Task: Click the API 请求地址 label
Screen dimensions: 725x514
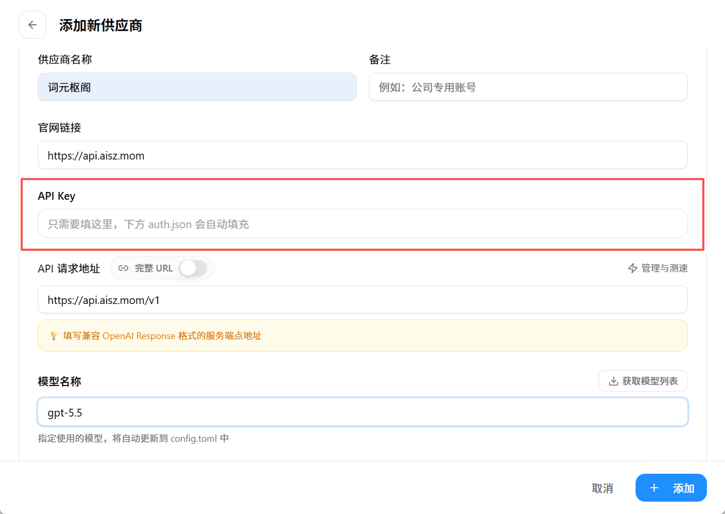Action: tap(69, 268)
